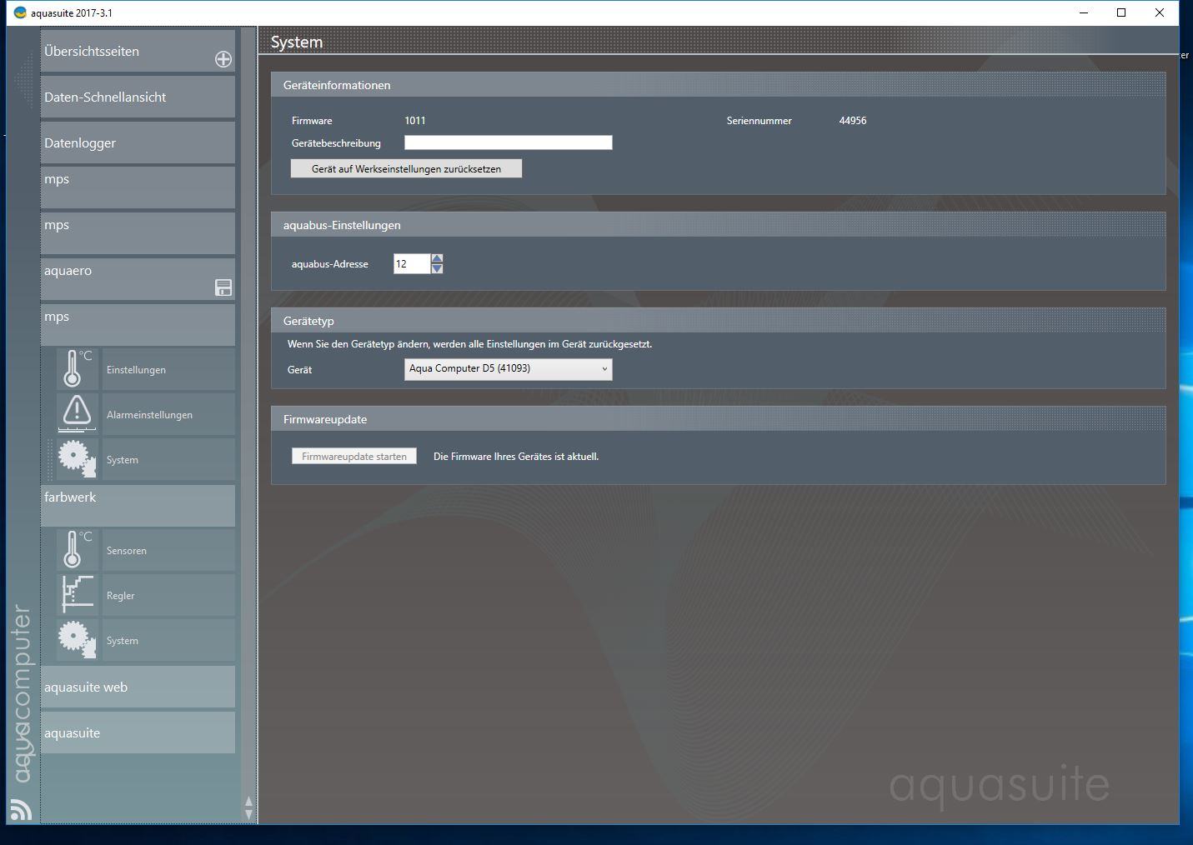The image size is (1193, 845).
Task: Click the Seriennummer value 44956
Action: [853, 121]
